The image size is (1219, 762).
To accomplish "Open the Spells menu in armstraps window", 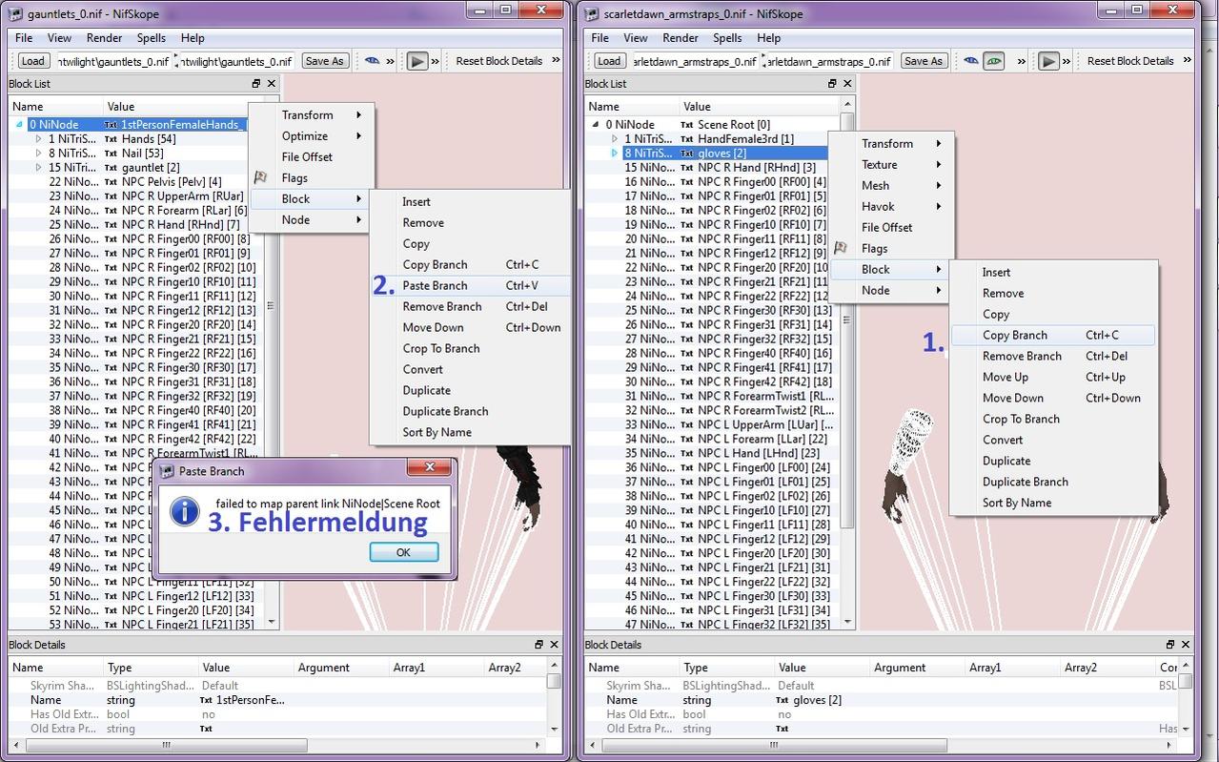I will click(x=726, y=38).
